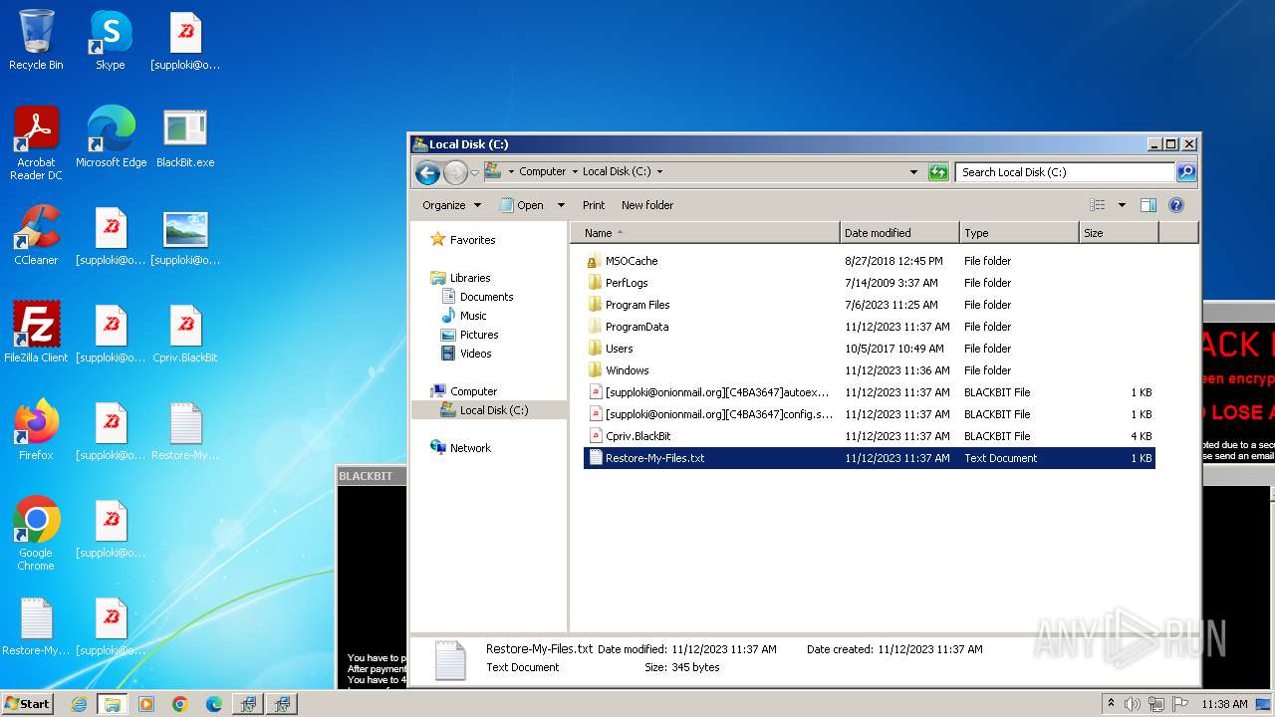
Task: Click Open in the Explorer toolbar
Action: [x=522, y=205]
